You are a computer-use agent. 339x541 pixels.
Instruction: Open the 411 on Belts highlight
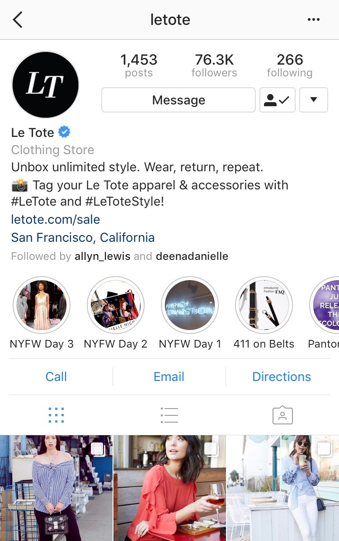[264, 305]
